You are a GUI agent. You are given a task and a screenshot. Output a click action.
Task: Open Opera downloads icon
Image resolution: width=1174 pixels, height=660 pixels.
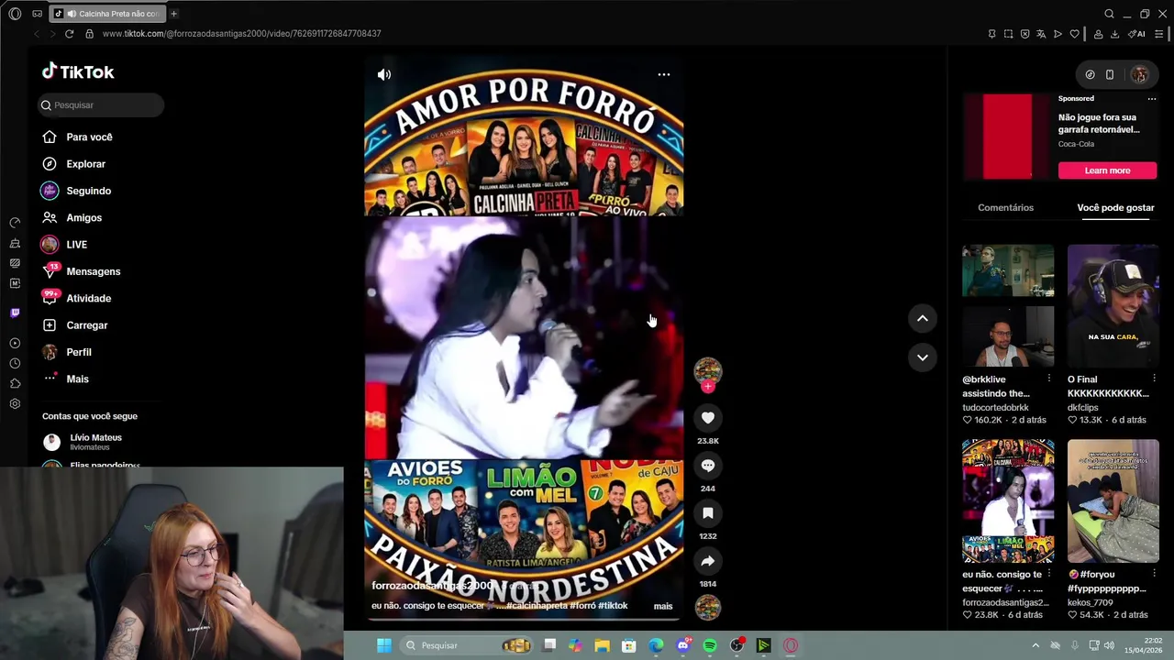click(x=1114, y=34)
